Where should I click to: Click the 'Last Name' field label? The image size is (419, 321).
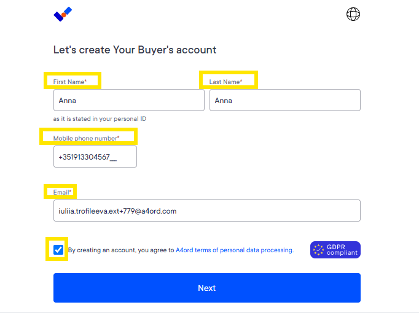pos(225,82)
